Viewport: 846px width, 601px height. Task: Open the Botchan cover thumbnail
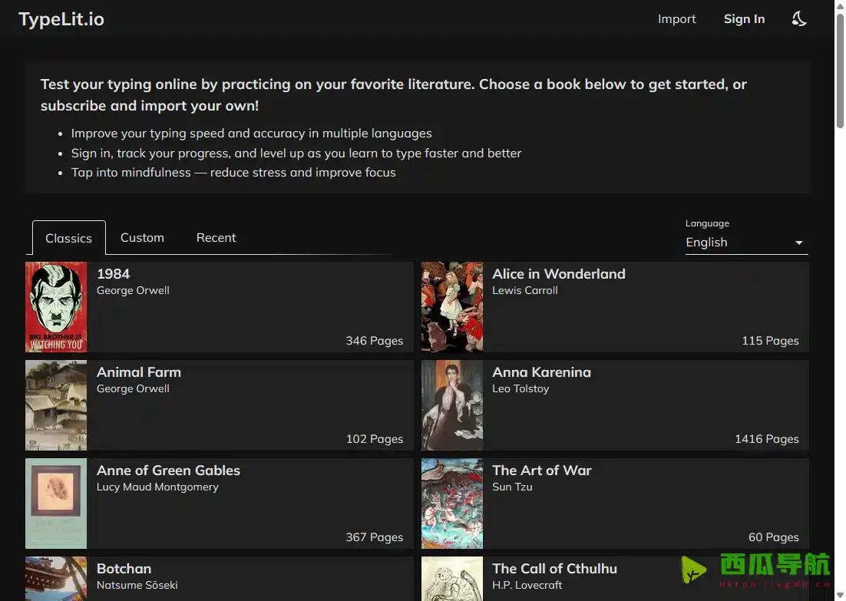click(x=56, y=579)
